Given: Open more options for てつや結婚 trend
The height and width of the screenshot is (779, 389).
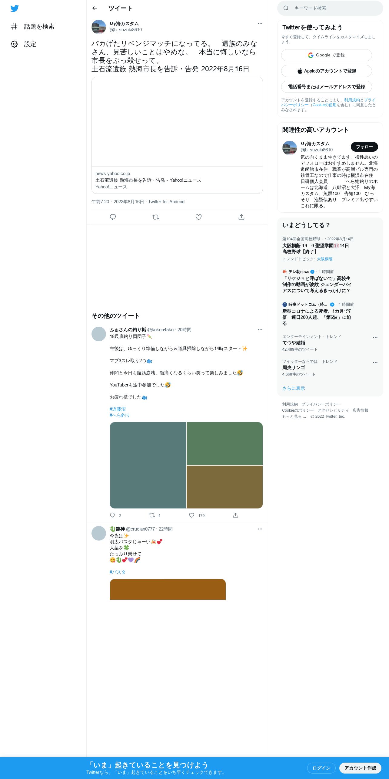Looking at the screenshot, I should click(375, 337).
